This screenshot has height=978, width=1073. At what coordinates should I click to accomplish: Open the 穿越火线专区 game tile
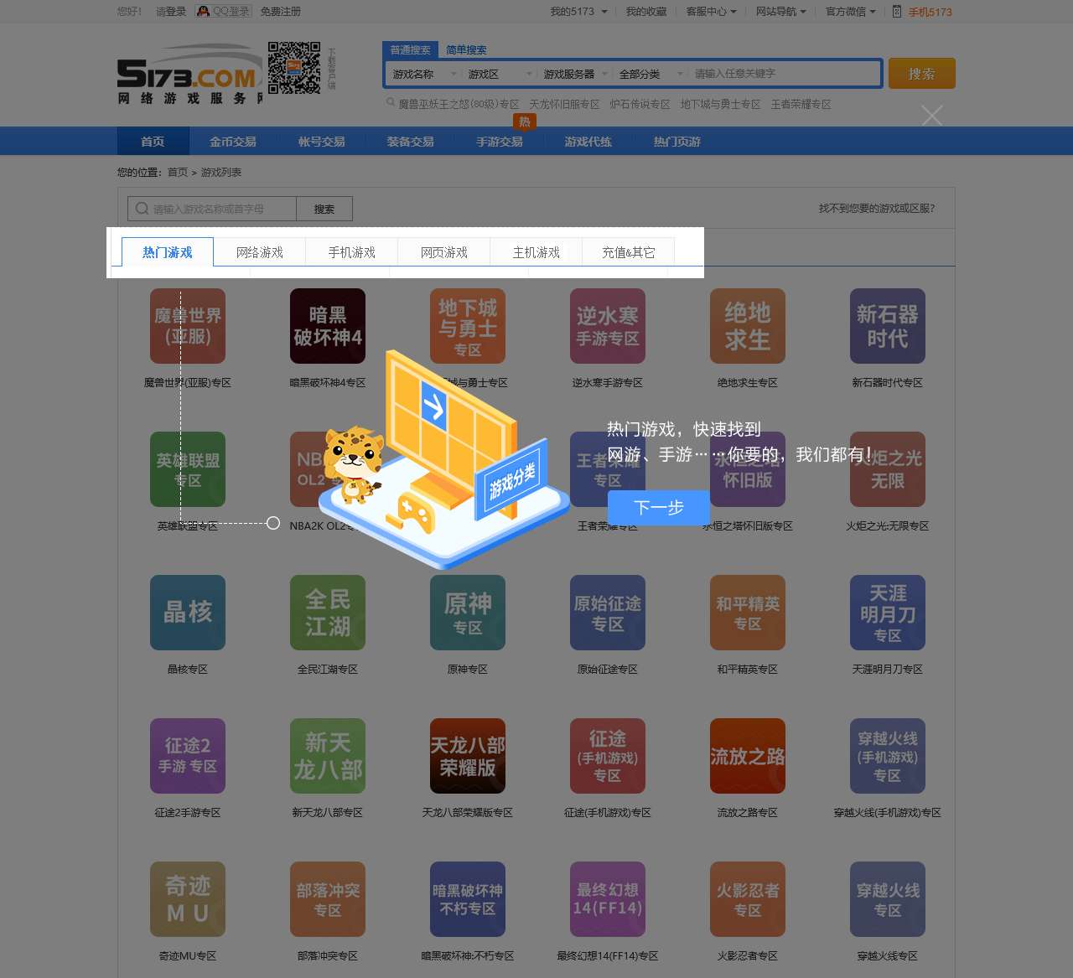point(888,899)
